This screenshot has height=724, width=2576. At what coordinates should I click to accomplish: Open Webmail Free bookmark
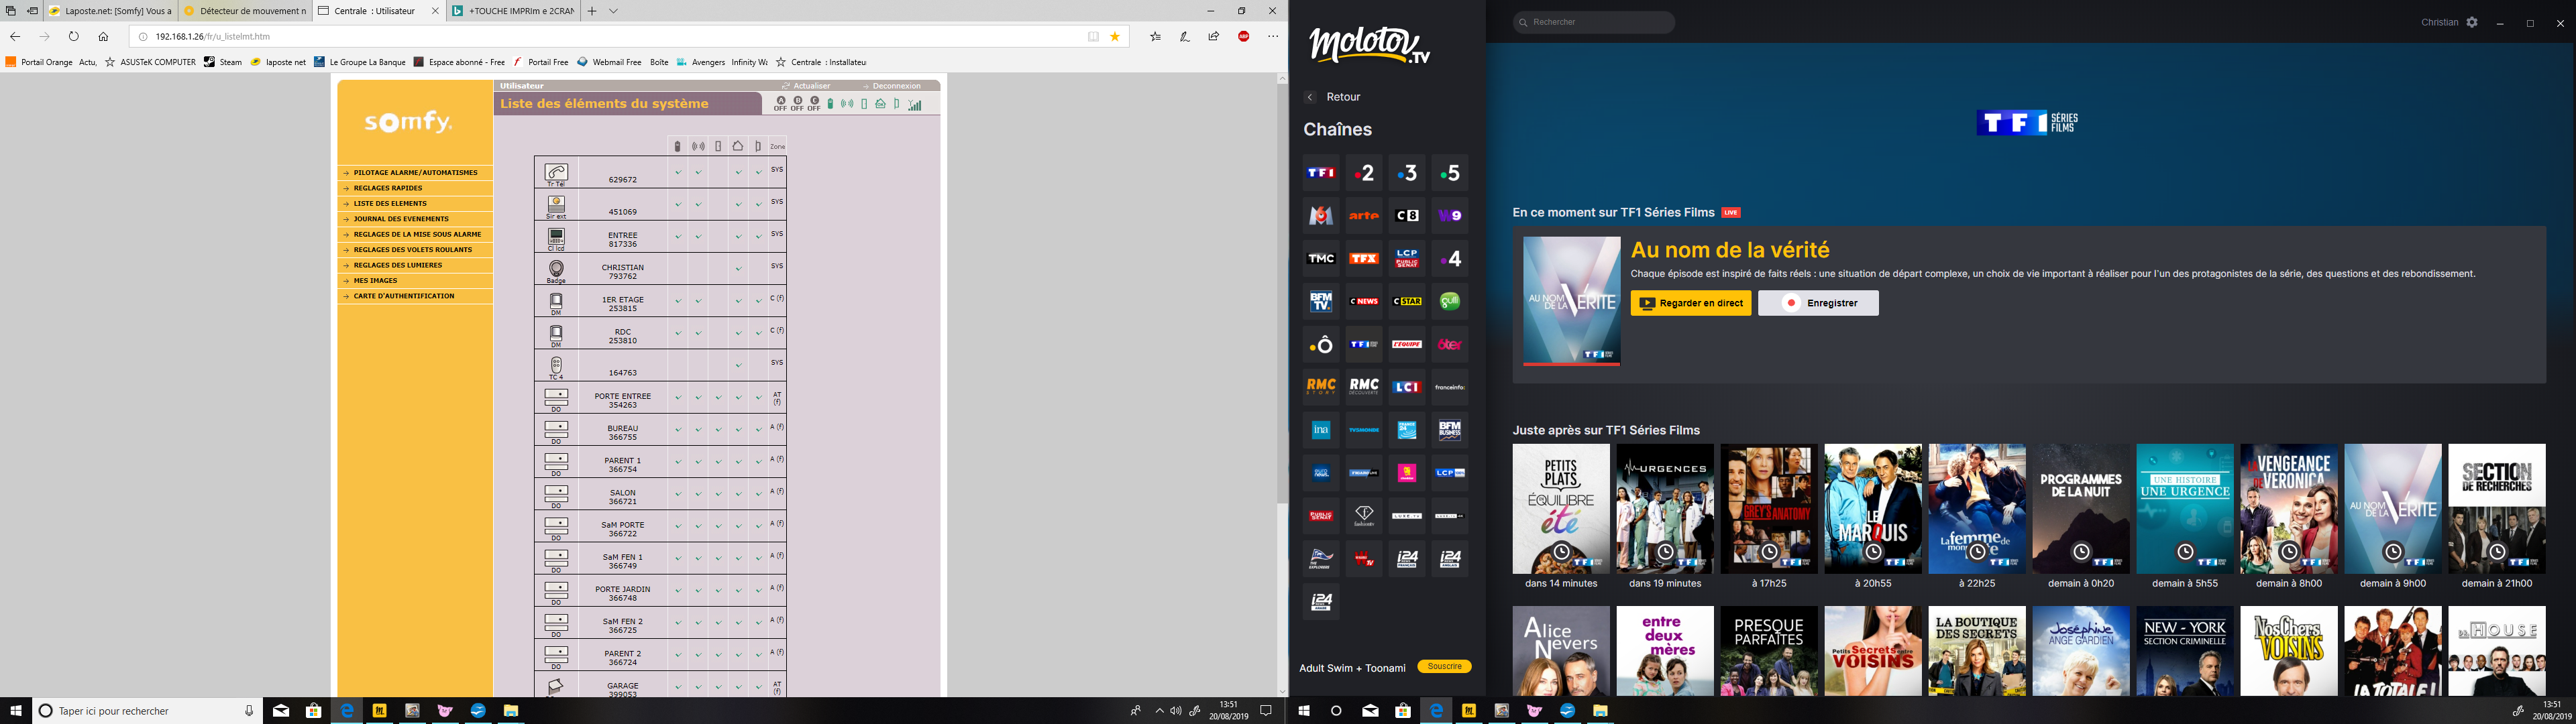(609, 62)
